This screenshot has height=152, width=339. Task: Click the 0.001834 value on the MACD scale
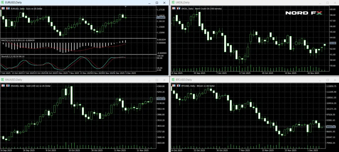pyautogui.click(x=161, y=40)
